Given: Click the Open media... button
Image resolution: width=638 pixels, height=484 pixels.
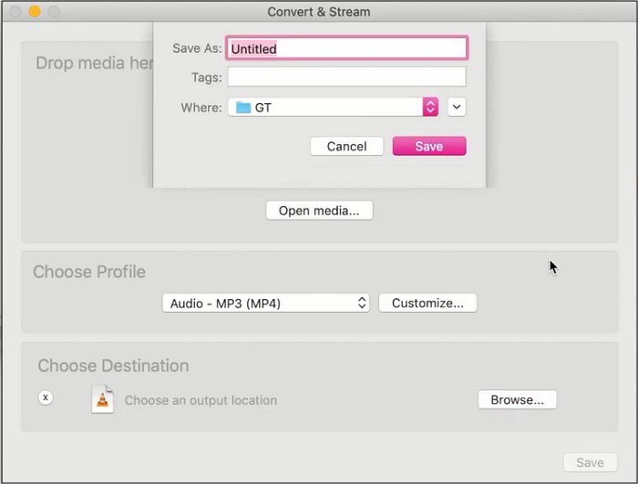Looking at the screenshot, I should [x=319, y=211].
